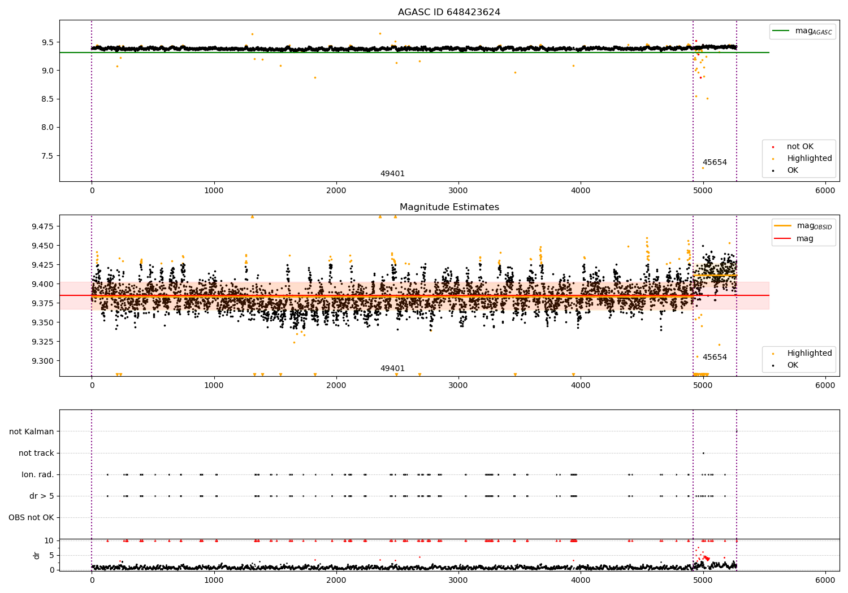
Task: Click the Magnitude Estimates plot title
Action: [x=449, y=207]
